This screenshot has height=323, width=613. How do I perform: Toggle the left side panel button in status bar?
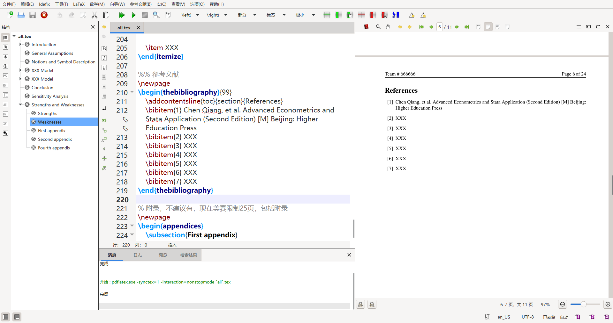pos(5,317)
